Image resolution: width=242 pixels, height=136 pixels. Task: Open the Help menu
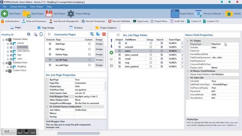(49, 7)
